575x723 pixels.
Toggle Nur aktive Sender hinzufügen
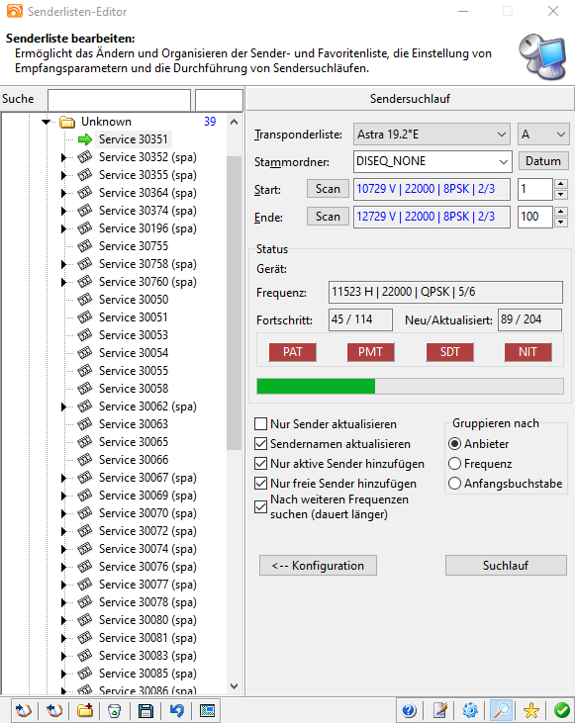click(x=260, y=464)
